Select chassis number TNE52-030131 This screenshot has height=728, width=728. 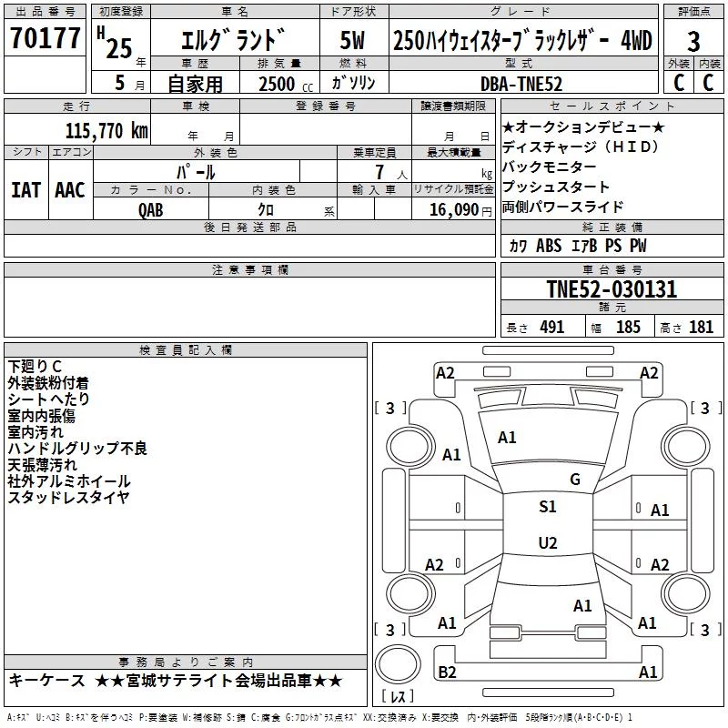click(x=612, y=288)
